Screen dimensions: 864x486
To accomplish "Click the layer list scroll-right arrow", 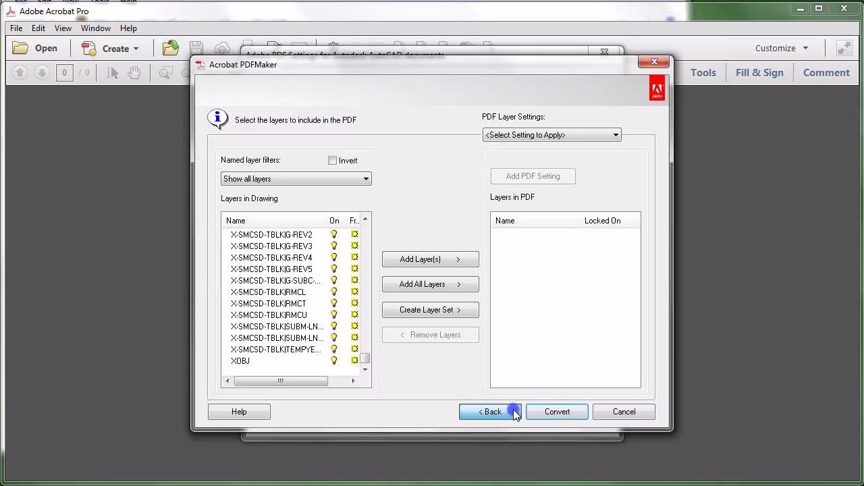I will pos(353,381).
